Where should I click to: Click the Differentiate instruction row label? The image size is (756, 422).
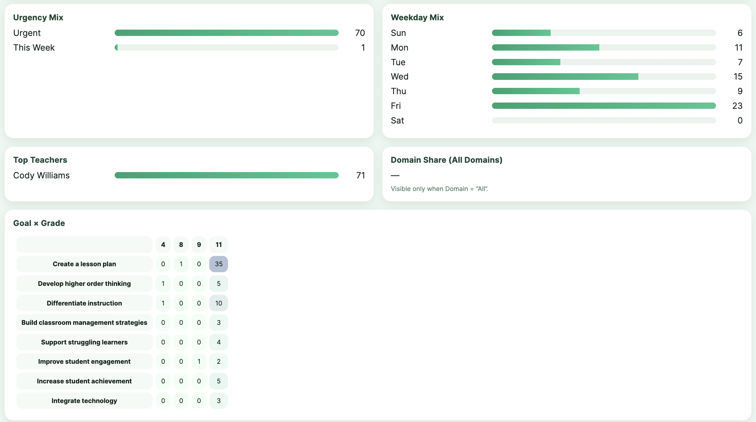tap(84, 303)
